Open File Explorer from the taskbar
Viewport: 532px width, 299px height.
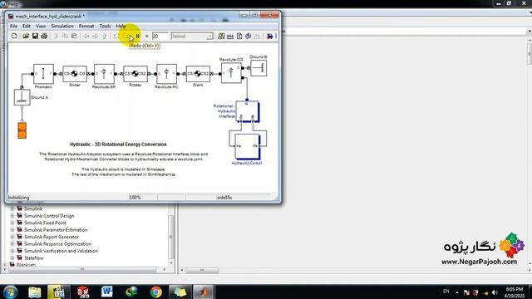point(35,292)
